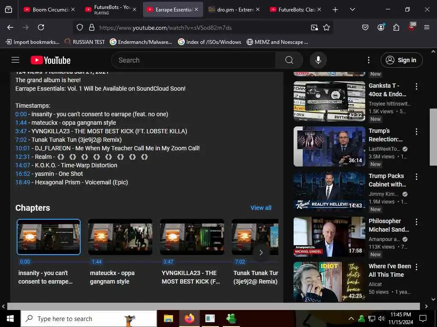Image resolution: width=437 pixels, height=327 pixels.
Task: Open extension icon with 30 badge
Action: click(x=412, y=27)
